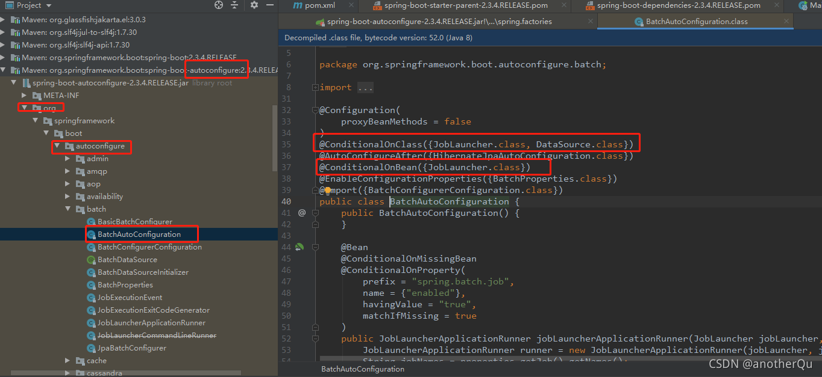Click the locate/select opened file crosshair icon
822x377 pixels.
point(218,5)
